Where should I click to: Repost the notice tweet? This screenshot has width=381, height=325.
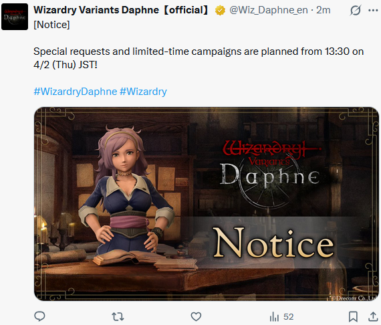point(118,316)
